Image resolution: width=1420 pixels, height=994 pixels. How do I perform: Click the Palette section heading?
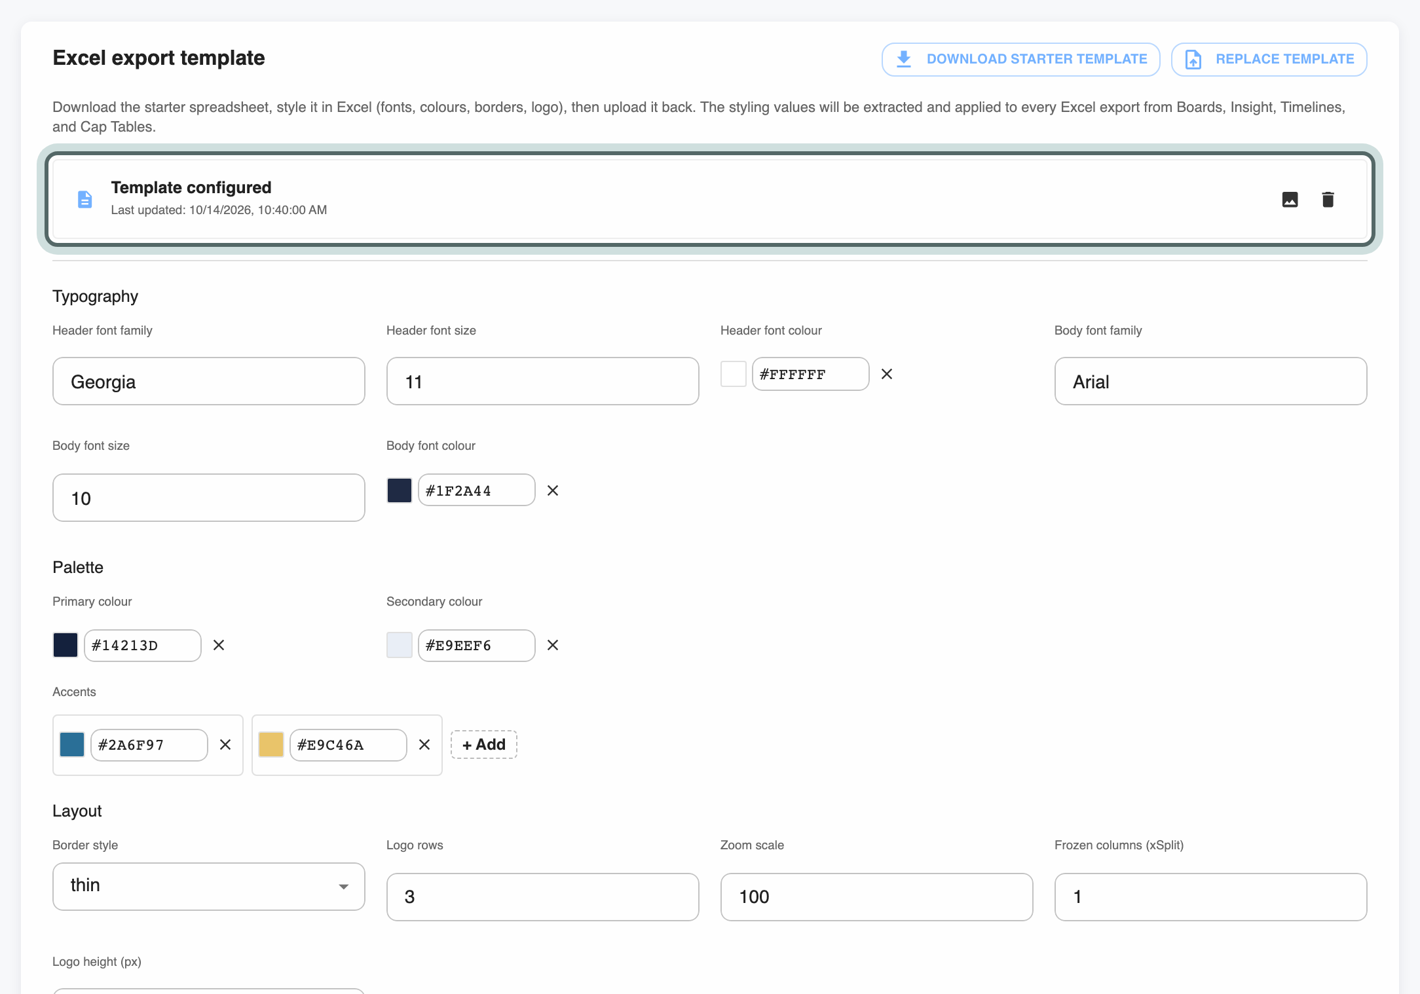pyautogui.click(x=78, y=567)
